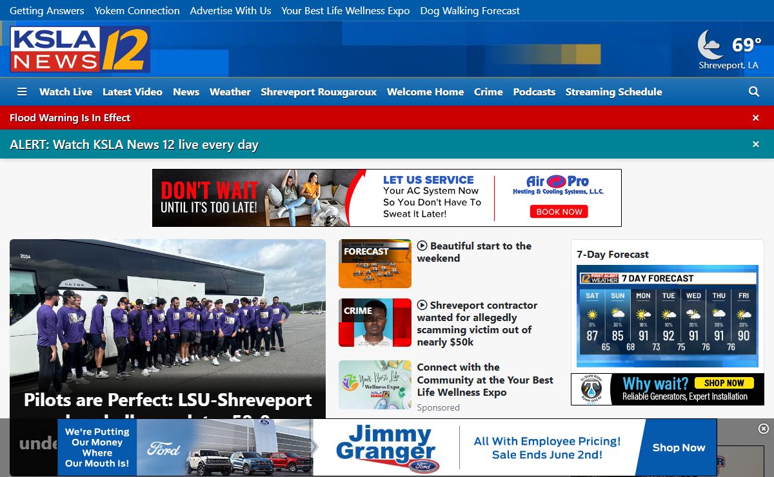Open the hamburger navigation menu
This screenshot has height=477, width=774.
point(22,92)
